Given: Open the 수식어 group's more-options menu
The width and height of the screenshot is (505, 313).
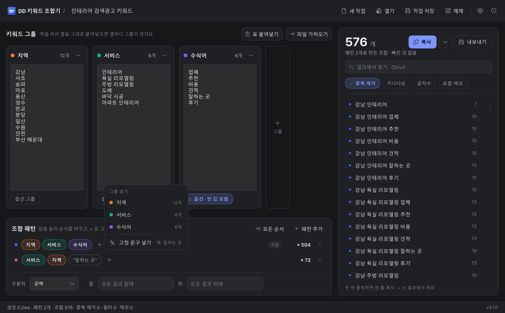Looking at the screenshot, I should pyautogui.click(x=251, y=55).
